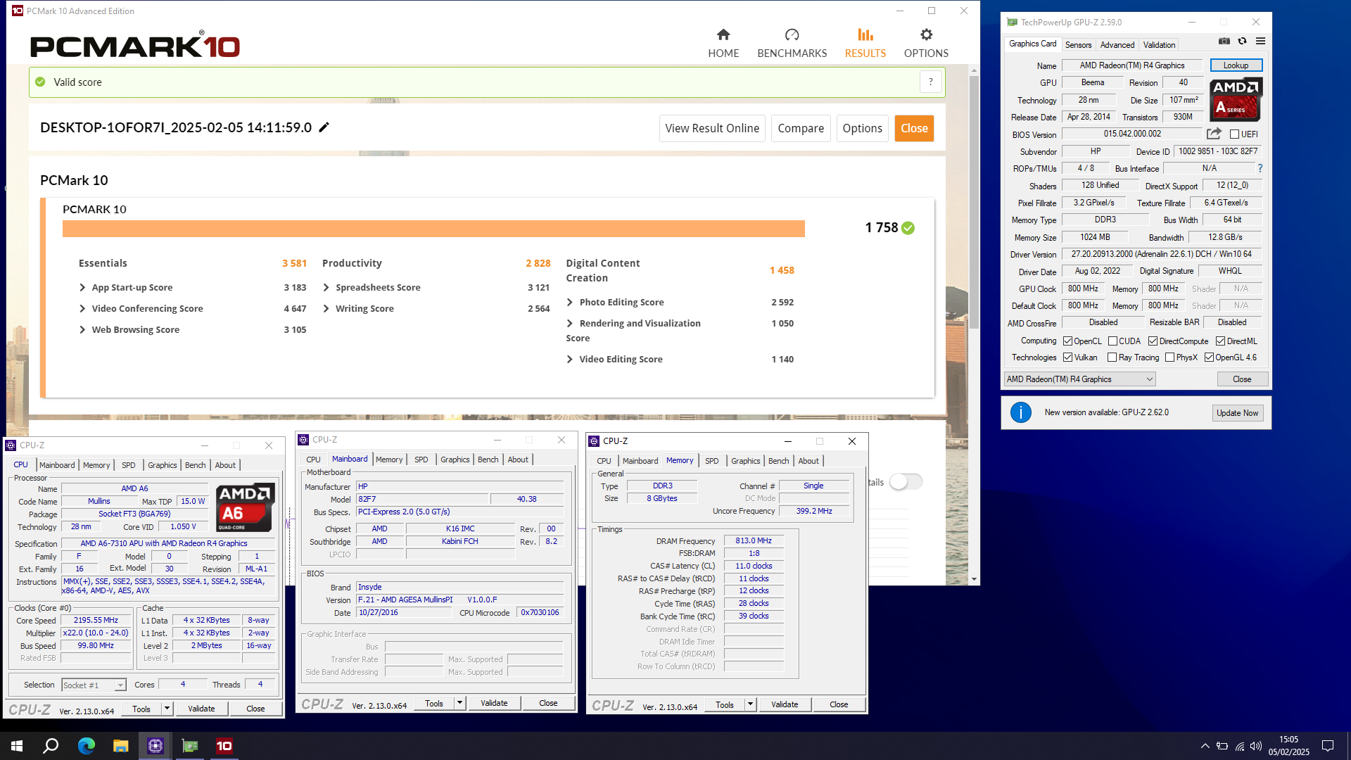The image size is (1351, 760).
Task: Launch Microsoft Edge from taskbar
Action: pyautogui.click(x=86, y=746)
